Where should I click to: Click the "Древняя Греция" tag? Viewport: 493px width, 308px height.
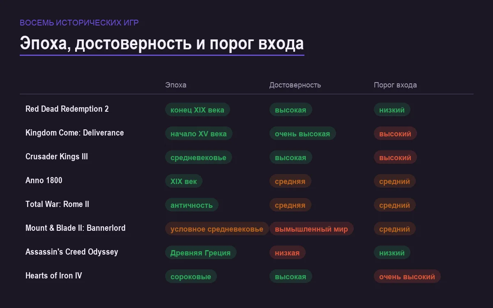tap(200, 253)
